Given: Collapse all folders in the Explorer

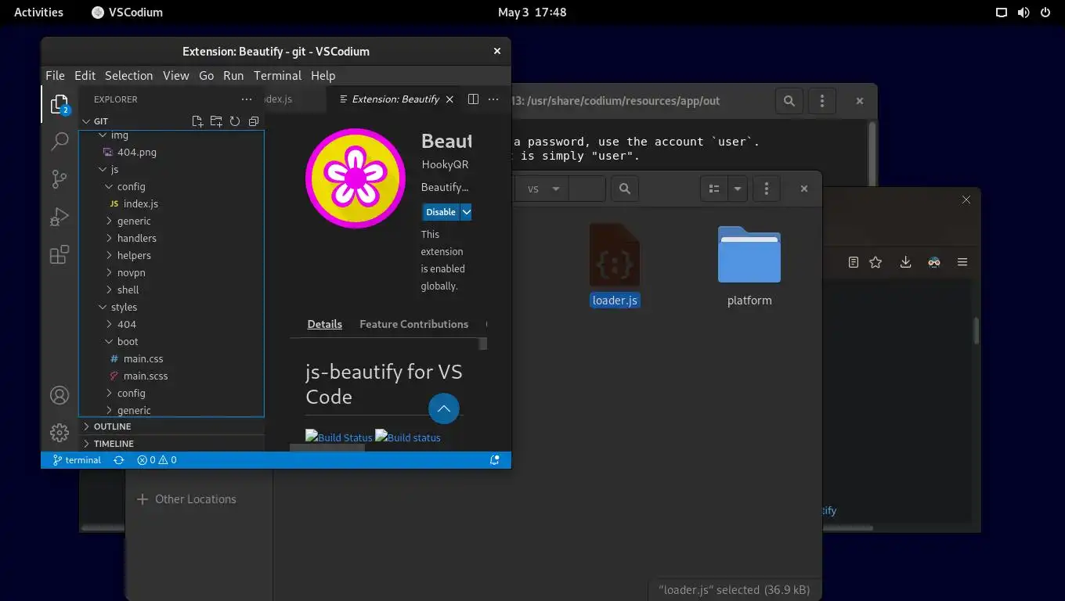Looking at the screenshot, I should tap(254, 121).
